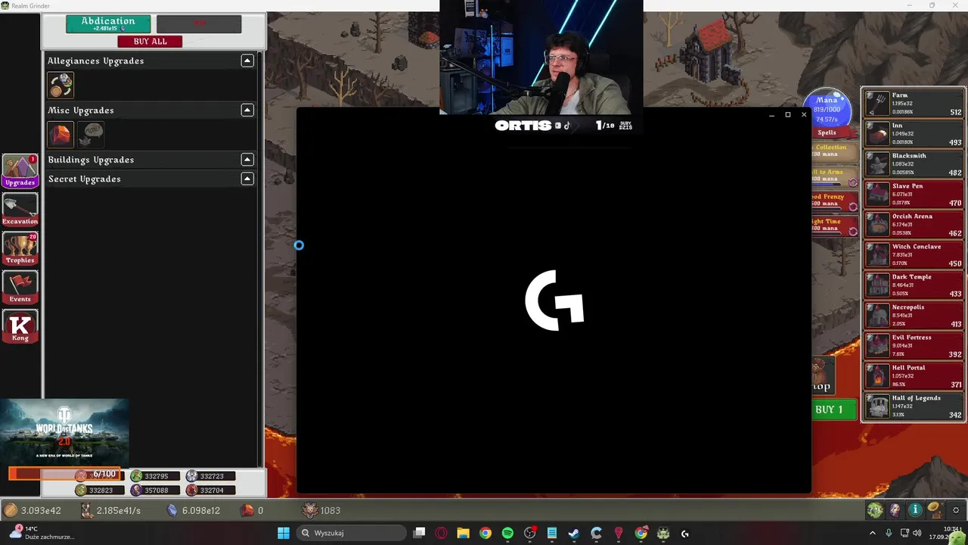The image size is (968, 545).
Task: Click the World of Tanks ad thumbnail
Action: 64,432
